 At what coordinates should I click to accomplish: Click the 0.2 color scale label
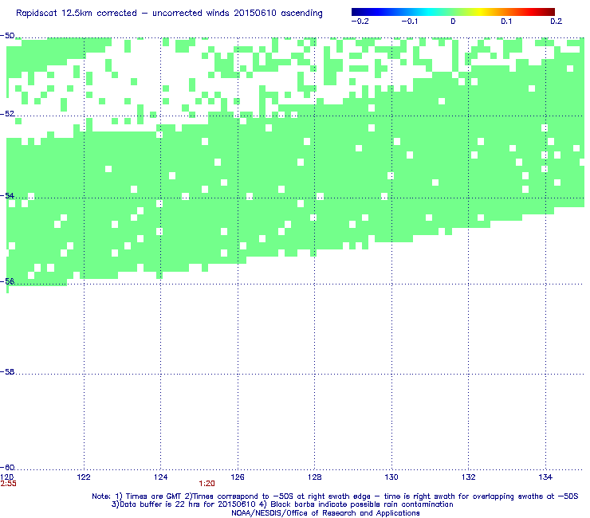tap(557, 22)
